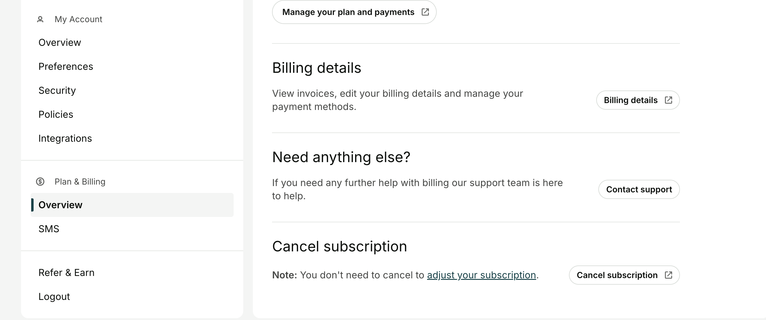The width and height of the screenshot is (766, 320).
Task: Open Overview under My Account
Action: (60, 43)
